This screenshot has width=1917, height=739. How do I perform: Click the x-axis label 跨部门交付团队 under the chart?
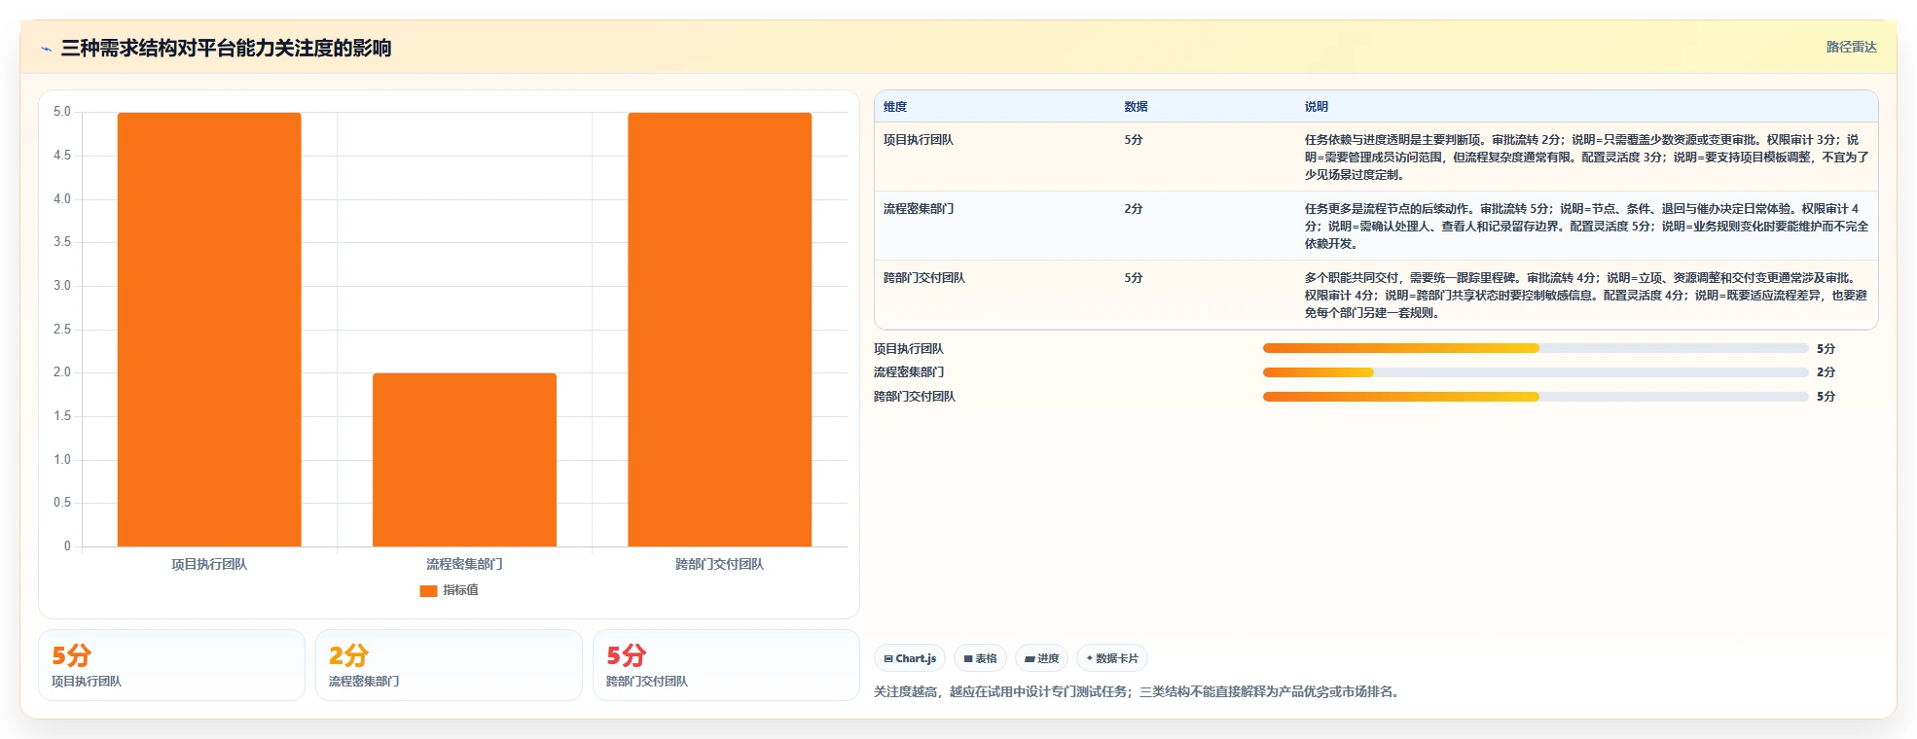pos(719,564)
